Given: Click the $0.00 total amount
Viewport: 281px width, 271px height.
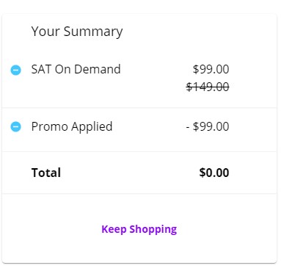Looking at the screenshot, I should pyautogui.click(x=214, y=173).
